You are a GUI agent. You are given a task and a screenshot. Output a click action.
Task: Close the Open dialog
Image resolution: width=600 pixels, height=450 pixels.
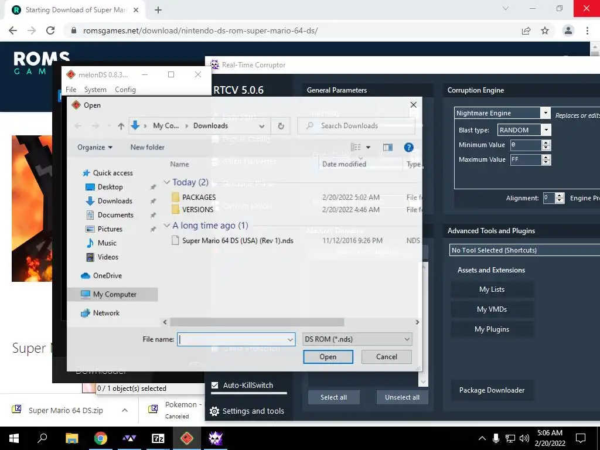point(413,105)
